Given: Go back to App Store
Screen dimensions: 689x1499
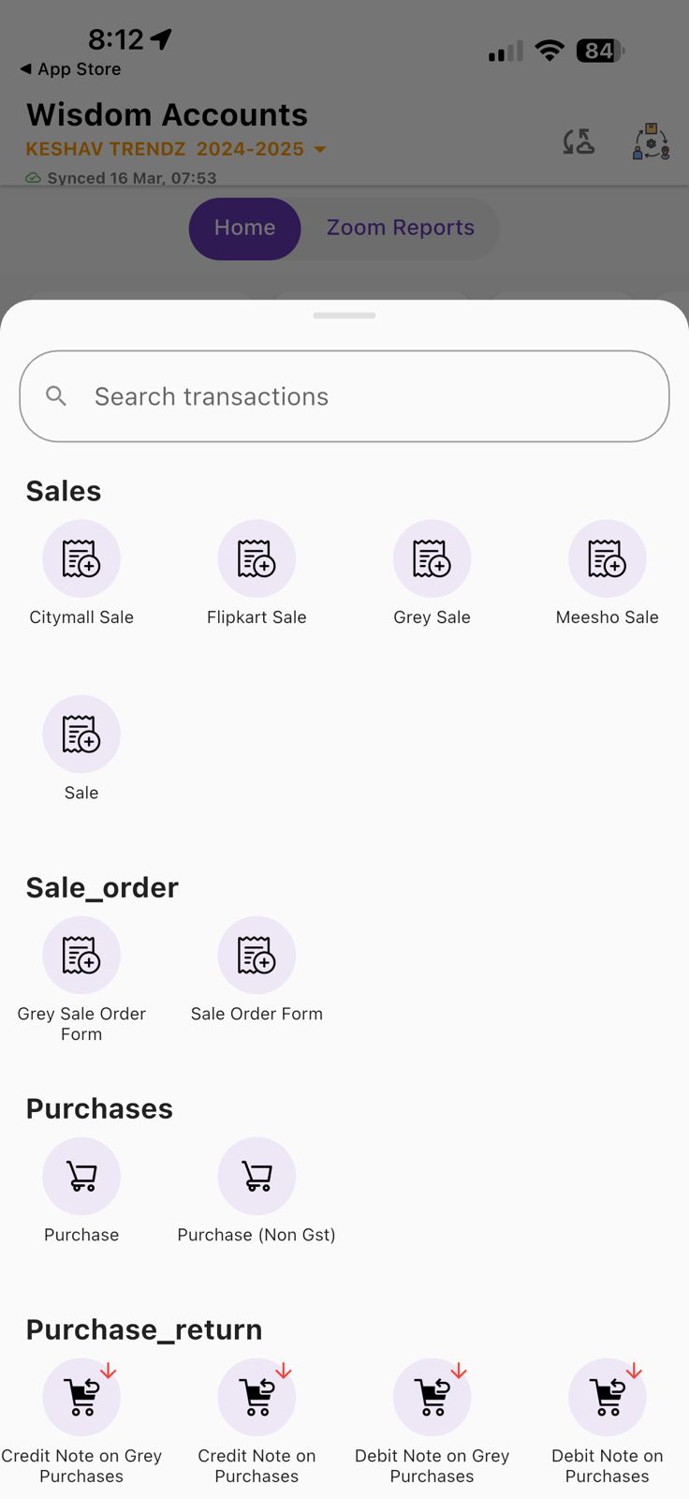Looking at the screenshot, I should pos(70,69).
